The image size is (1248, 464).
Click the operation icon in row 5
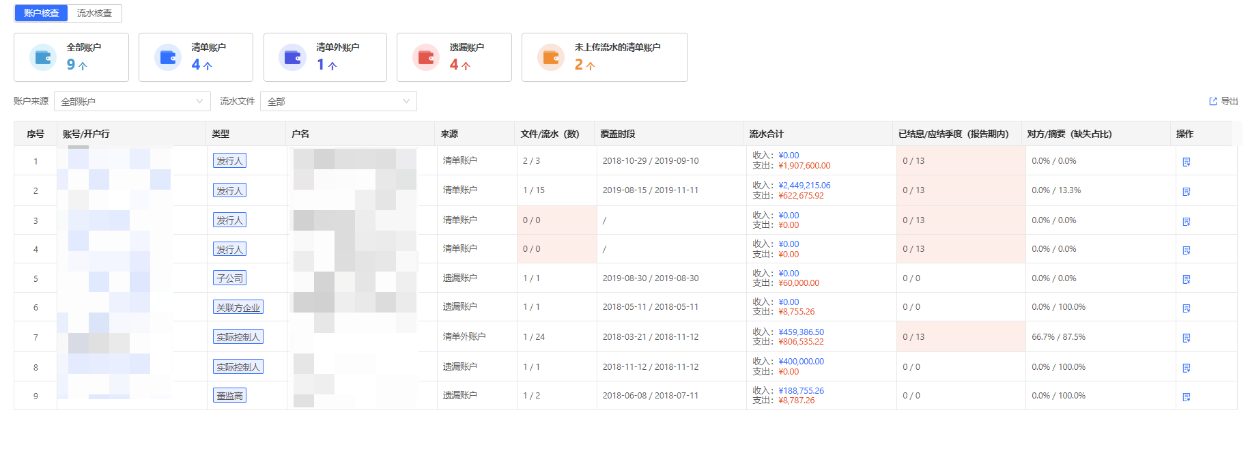pos(1186,279)
